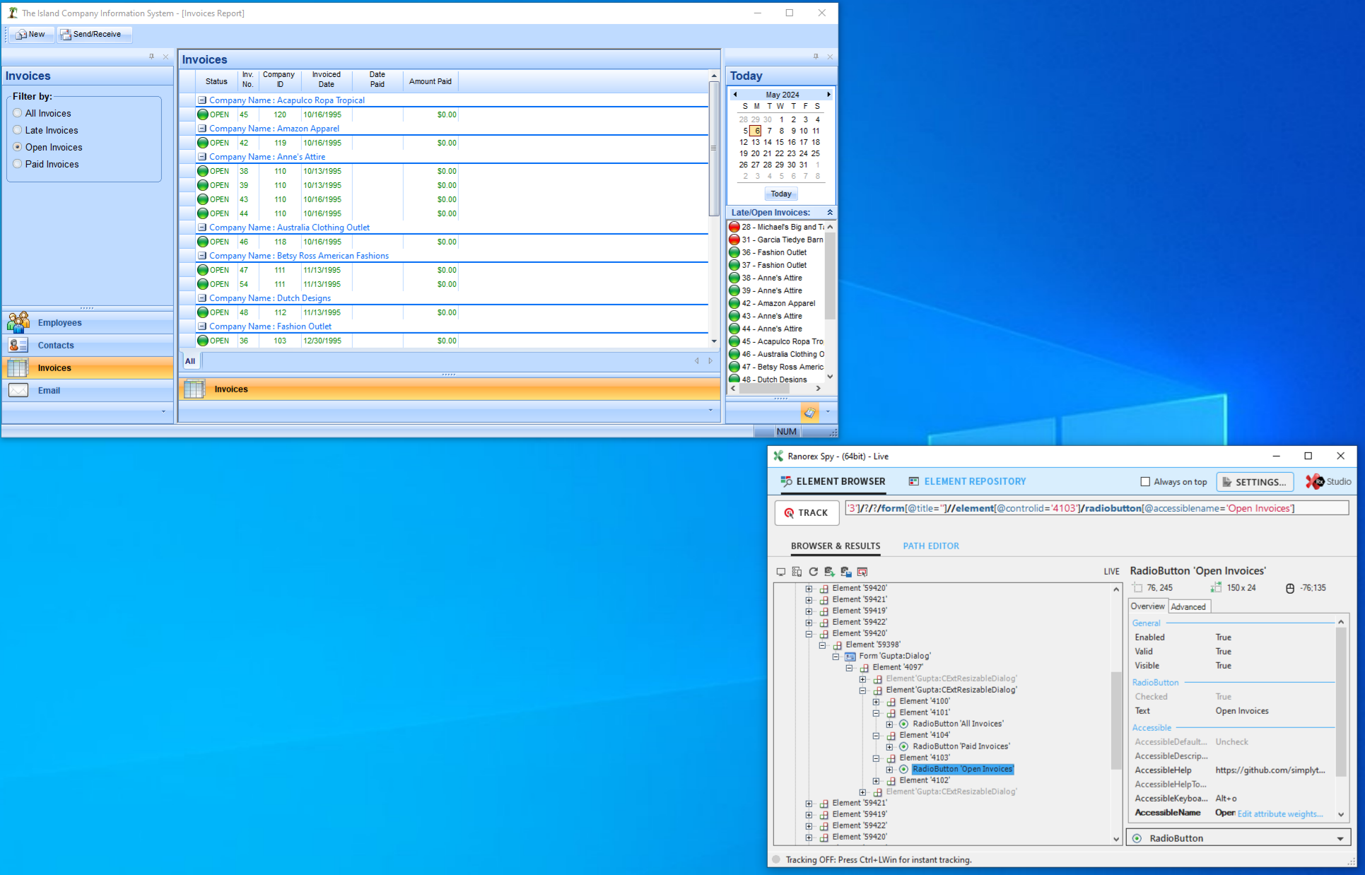Navigate to next month on calendar
This screenshot has width=1365, height=875.
click(828, 95)
